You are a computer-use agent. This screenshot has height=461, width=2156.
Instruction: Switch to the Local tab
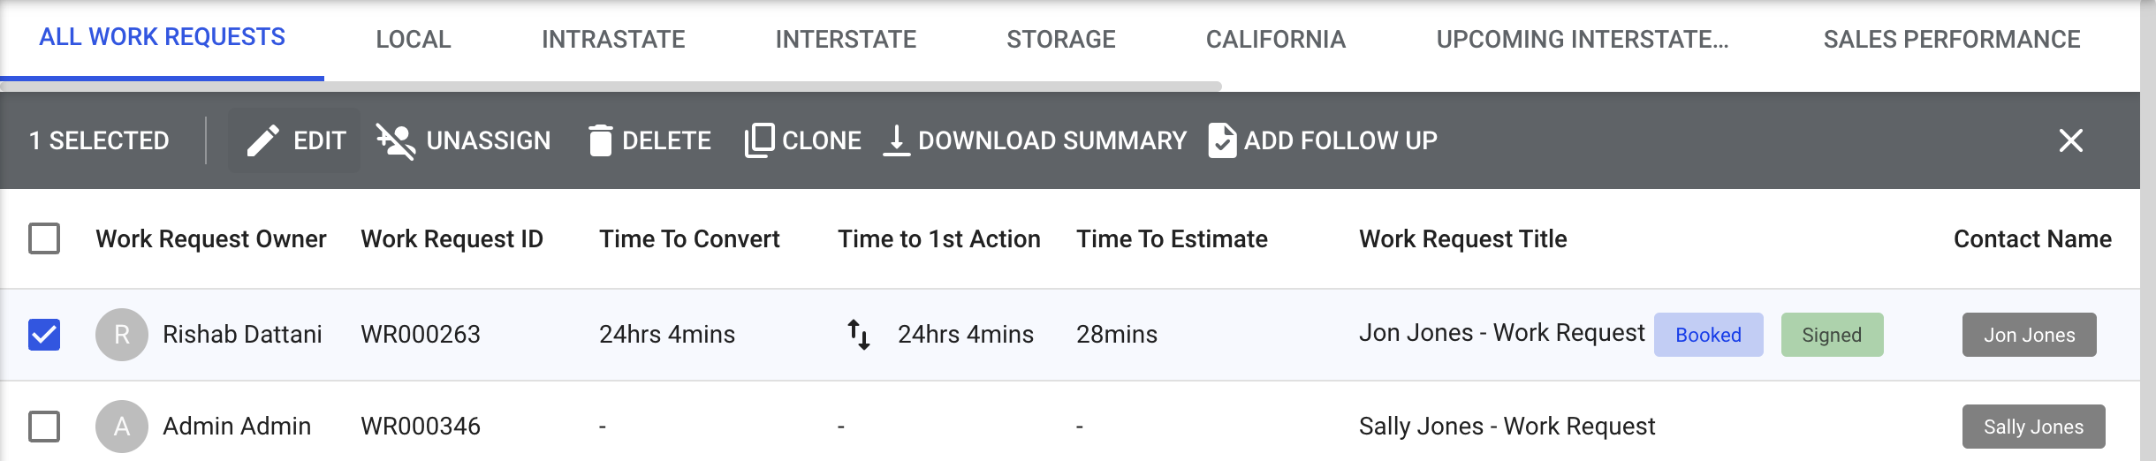coord(413,40)
